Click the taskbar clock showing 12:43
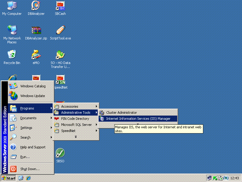Screen dimensions: 242x182 (234, 178)
